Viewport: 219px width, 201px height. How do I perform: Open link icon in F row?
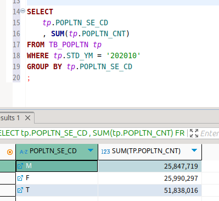[x=20, y=178]
